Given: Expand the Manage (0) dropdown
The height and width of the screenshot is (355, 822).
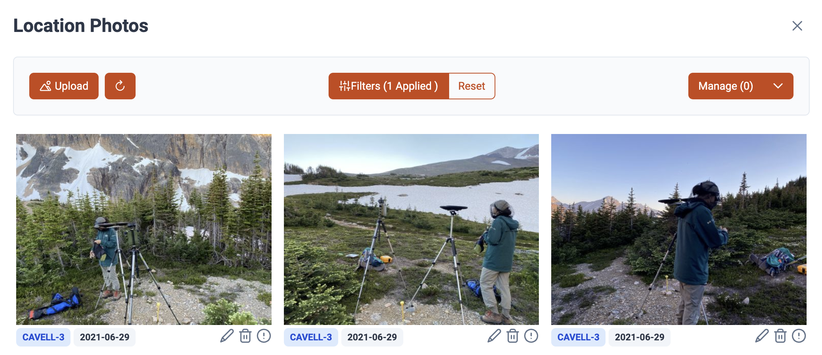Looking at the screenshot, I should click(x=740, y=86).
